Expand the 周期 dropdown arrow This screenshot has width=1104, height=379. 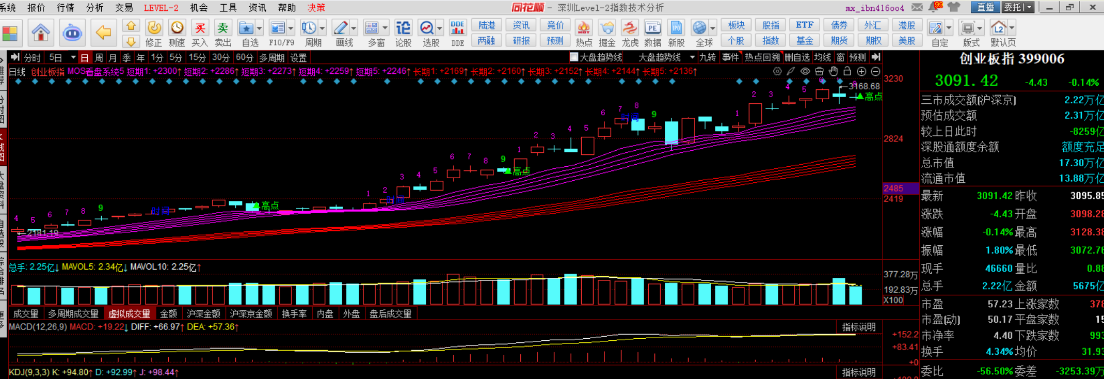pos(322,28)
